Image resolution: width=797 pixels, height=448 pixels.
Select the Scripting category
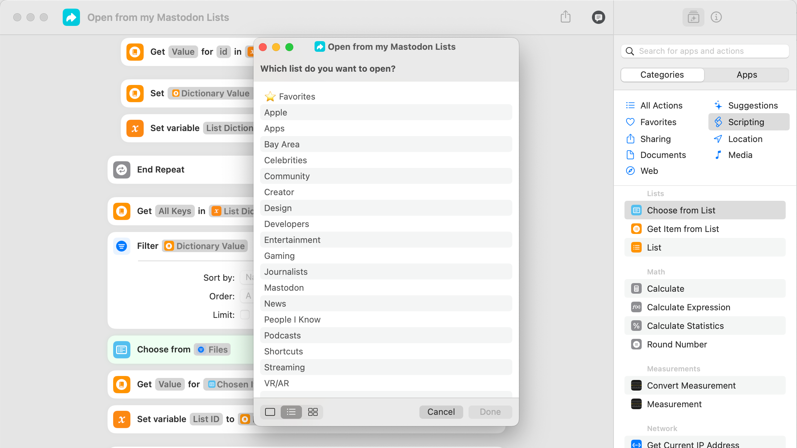click(749, 122)
